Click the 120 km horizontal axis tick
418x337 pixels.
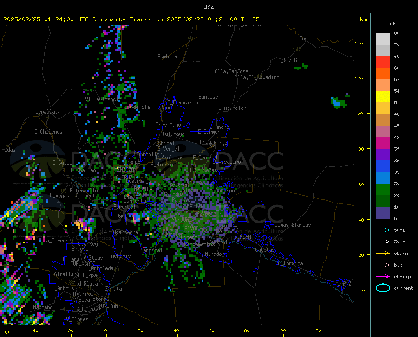click(317, 331)
